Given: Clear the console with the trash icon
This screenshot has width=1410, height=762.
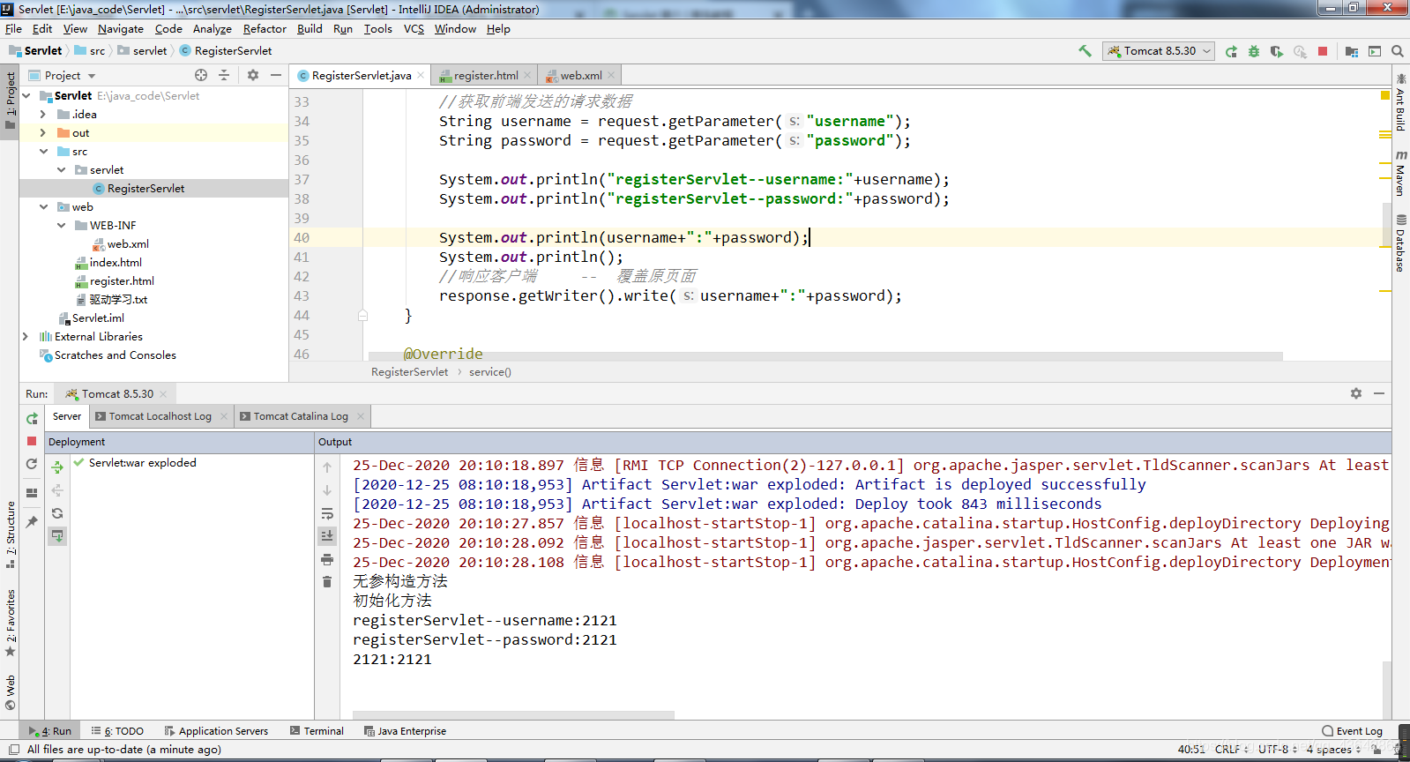Looking at the screenshot, I should 327,581.
